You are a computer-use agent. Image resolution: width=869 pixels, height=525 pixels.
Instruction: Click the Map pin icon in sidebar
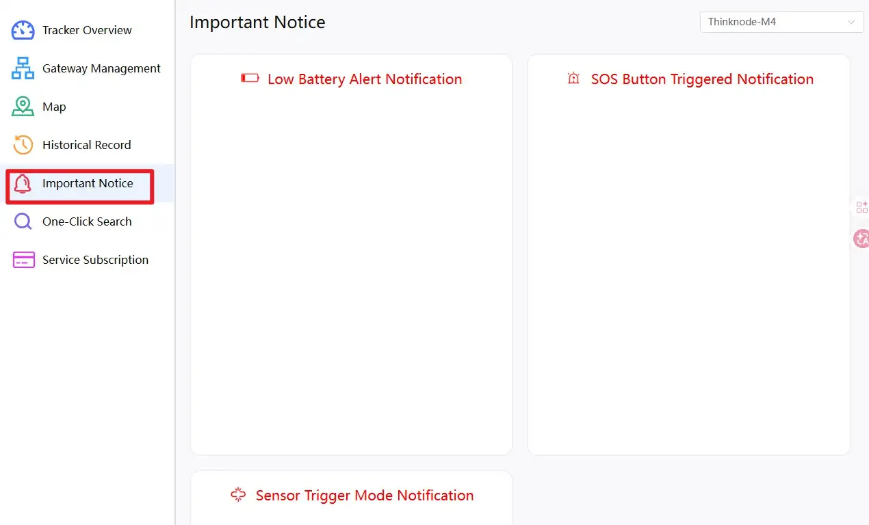tap(23, 107)
